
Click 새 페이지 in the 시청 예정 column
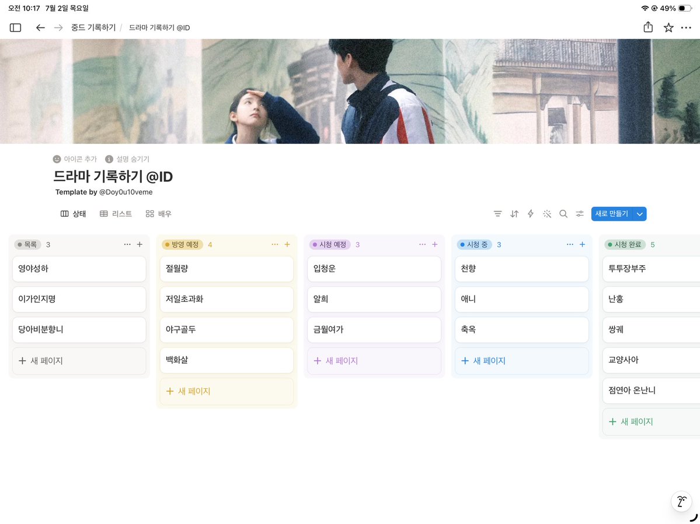(x=374, y=361)
